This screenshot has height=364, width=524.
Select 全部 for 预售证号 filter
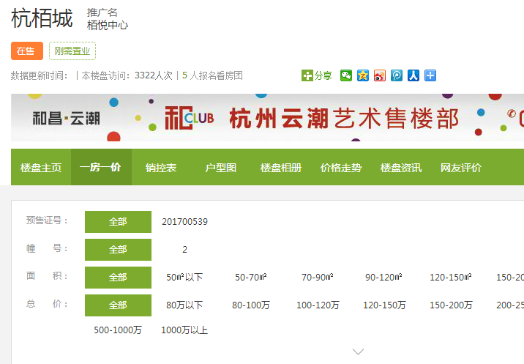coord(118,221)
